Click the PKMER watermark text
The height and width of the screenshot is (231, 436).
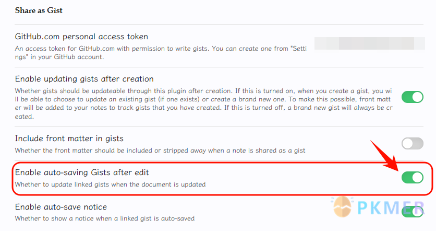(390, 207)
